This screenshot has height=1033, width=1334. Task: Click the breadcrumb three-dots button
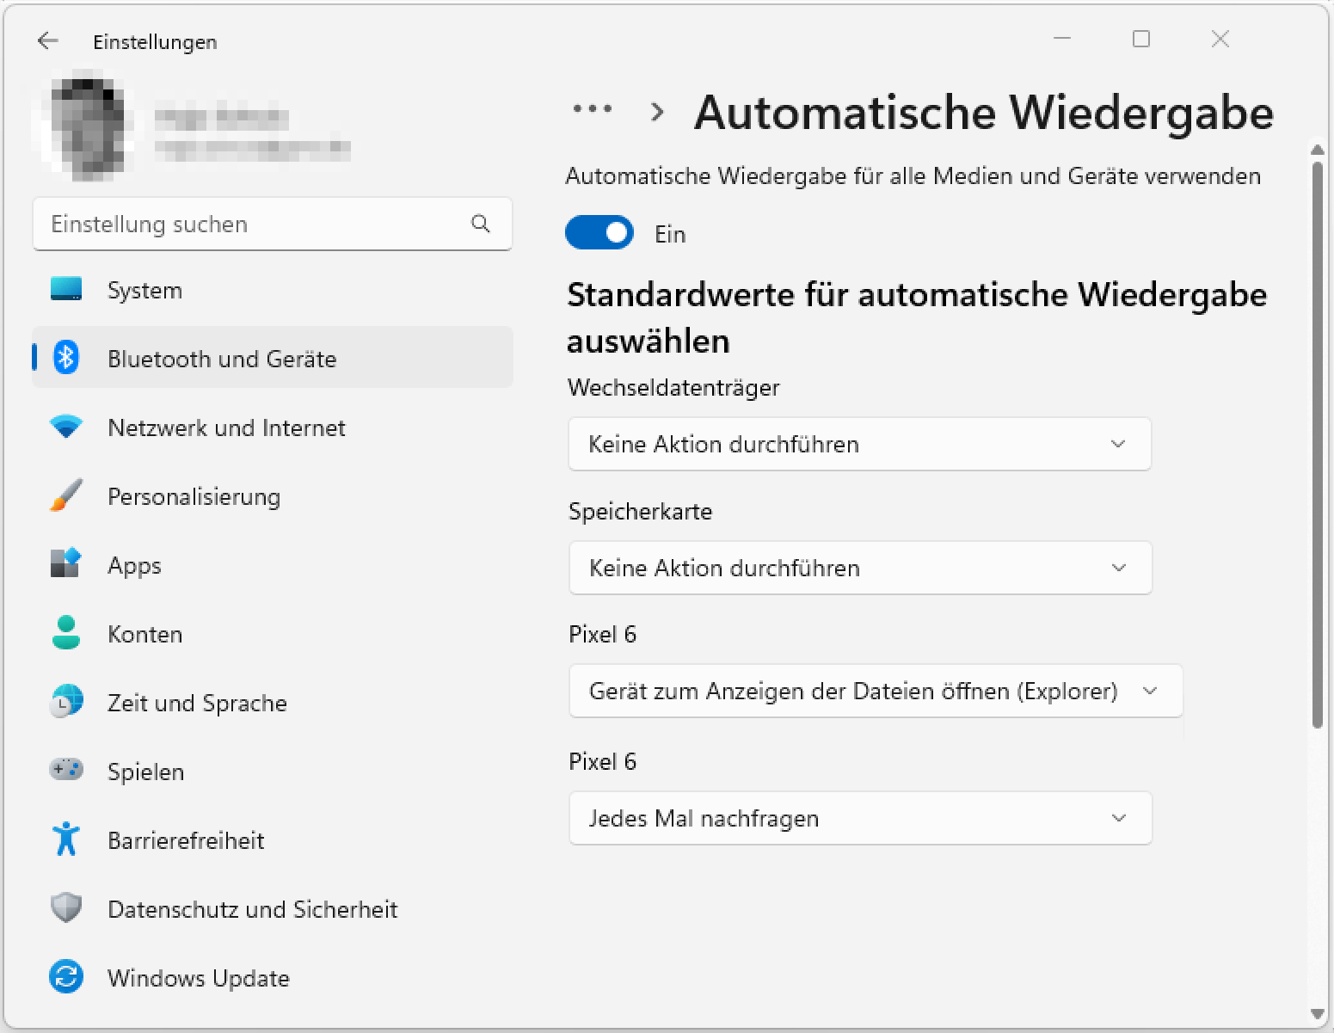(x=593, y=109)
